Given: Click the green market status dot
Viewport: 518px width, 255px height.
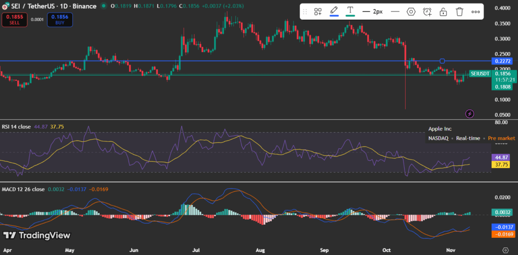Looking at the screenshot, I should tap(104, 6).
